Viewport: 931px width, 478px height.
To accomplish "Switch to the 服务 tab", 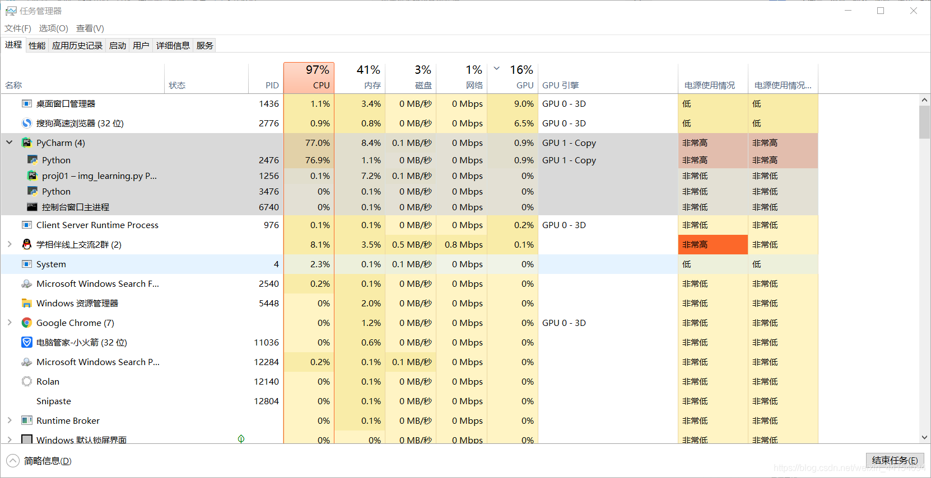I will click(x=205, y=45).
